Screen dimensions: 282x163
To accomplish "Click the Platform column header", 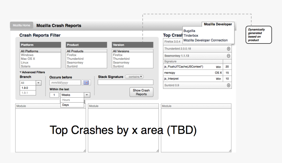I will click(40, 45).
